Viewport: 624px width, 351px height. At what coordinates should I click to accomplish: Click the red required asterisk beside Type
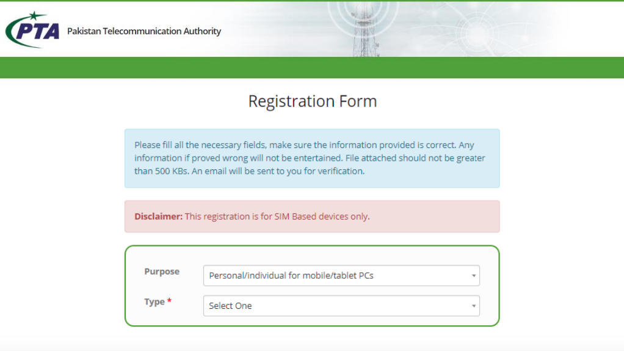[x=169, y=302]
